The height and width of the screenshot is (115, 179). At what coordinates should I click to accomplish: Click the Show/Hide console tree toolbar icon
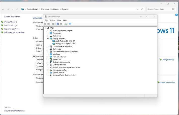53,24
